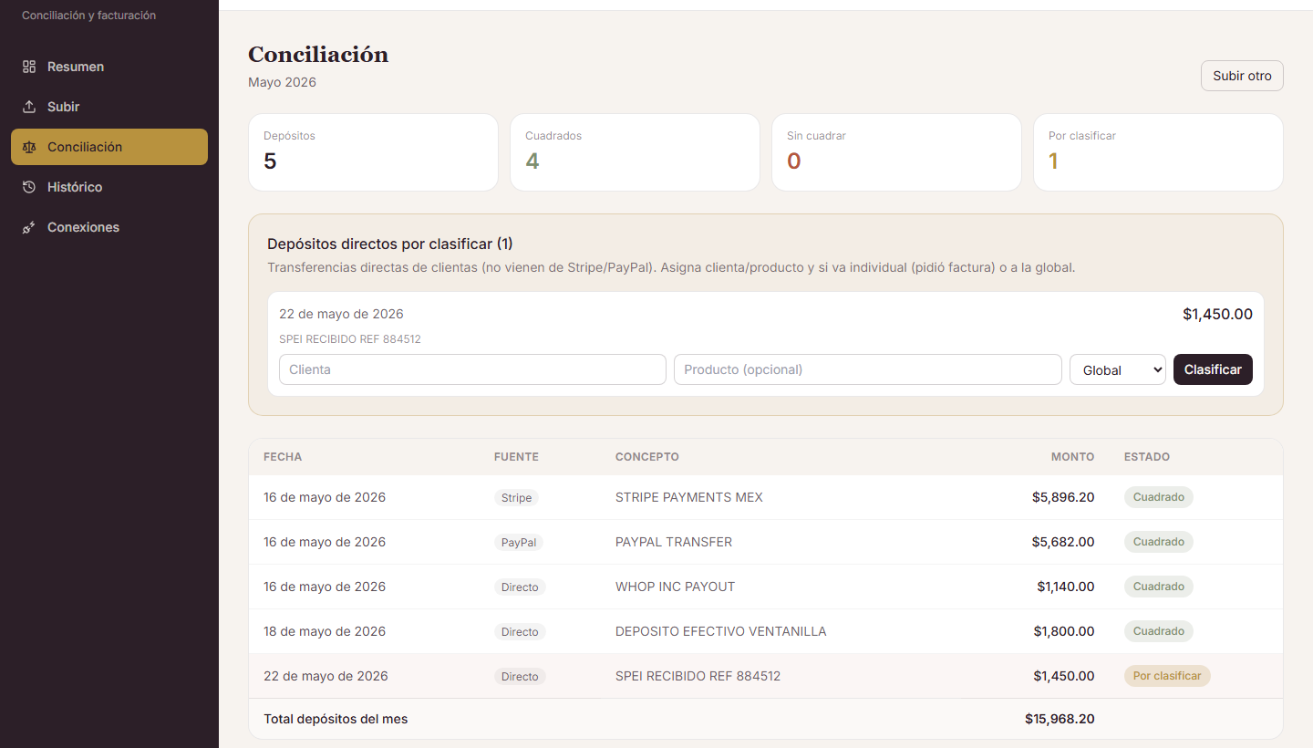Go to the Histórico menu item
1313x748 pixels.
pos(109,187)
